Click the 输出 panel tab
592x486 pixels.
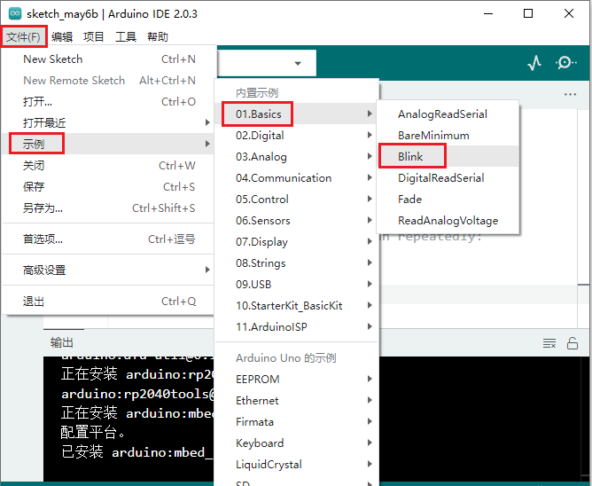click(62, 342)
